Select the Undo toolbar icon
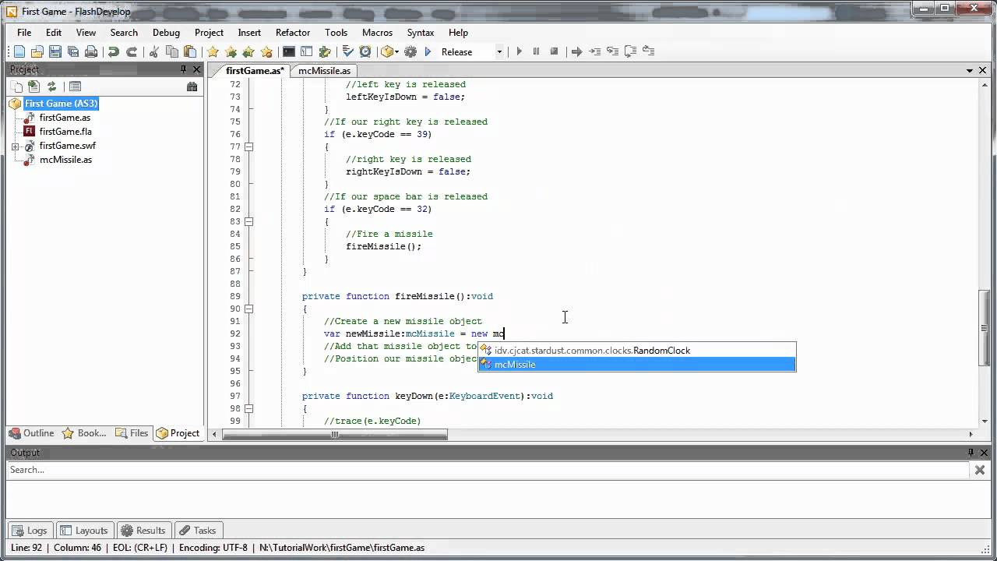997x561 pixels. click(113, 51)
